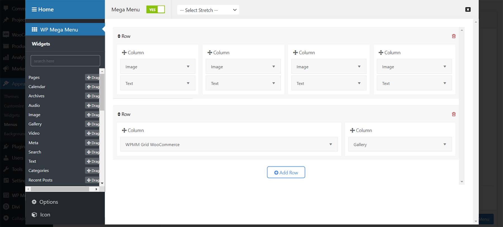The height and width of the screenshot is (227, 503).
Task: Click Drag handle for Recent Posts widget
Action: pyautogui.click(x=92, y=180)
